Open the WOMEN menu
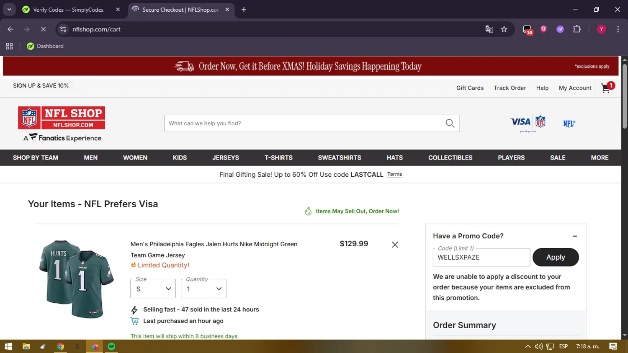628x353 pixels. tap(135, 157)
